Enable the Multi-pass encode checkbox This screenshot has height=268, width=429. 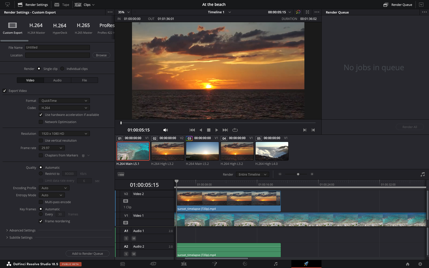41,202
